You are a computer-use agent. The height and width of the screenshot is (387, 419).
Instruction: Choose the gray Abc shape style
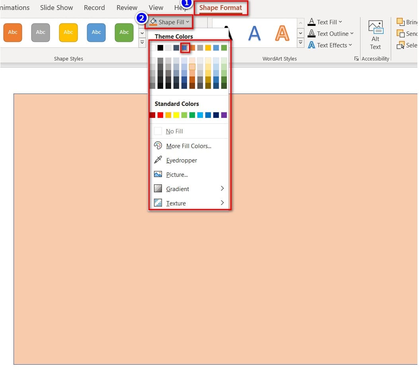pyautogui.click(x=41, y=32)
